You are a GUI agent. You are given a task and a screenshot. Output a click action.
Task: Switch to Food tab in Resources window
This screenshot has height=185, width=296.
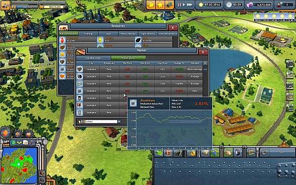[x=108, y=34]
